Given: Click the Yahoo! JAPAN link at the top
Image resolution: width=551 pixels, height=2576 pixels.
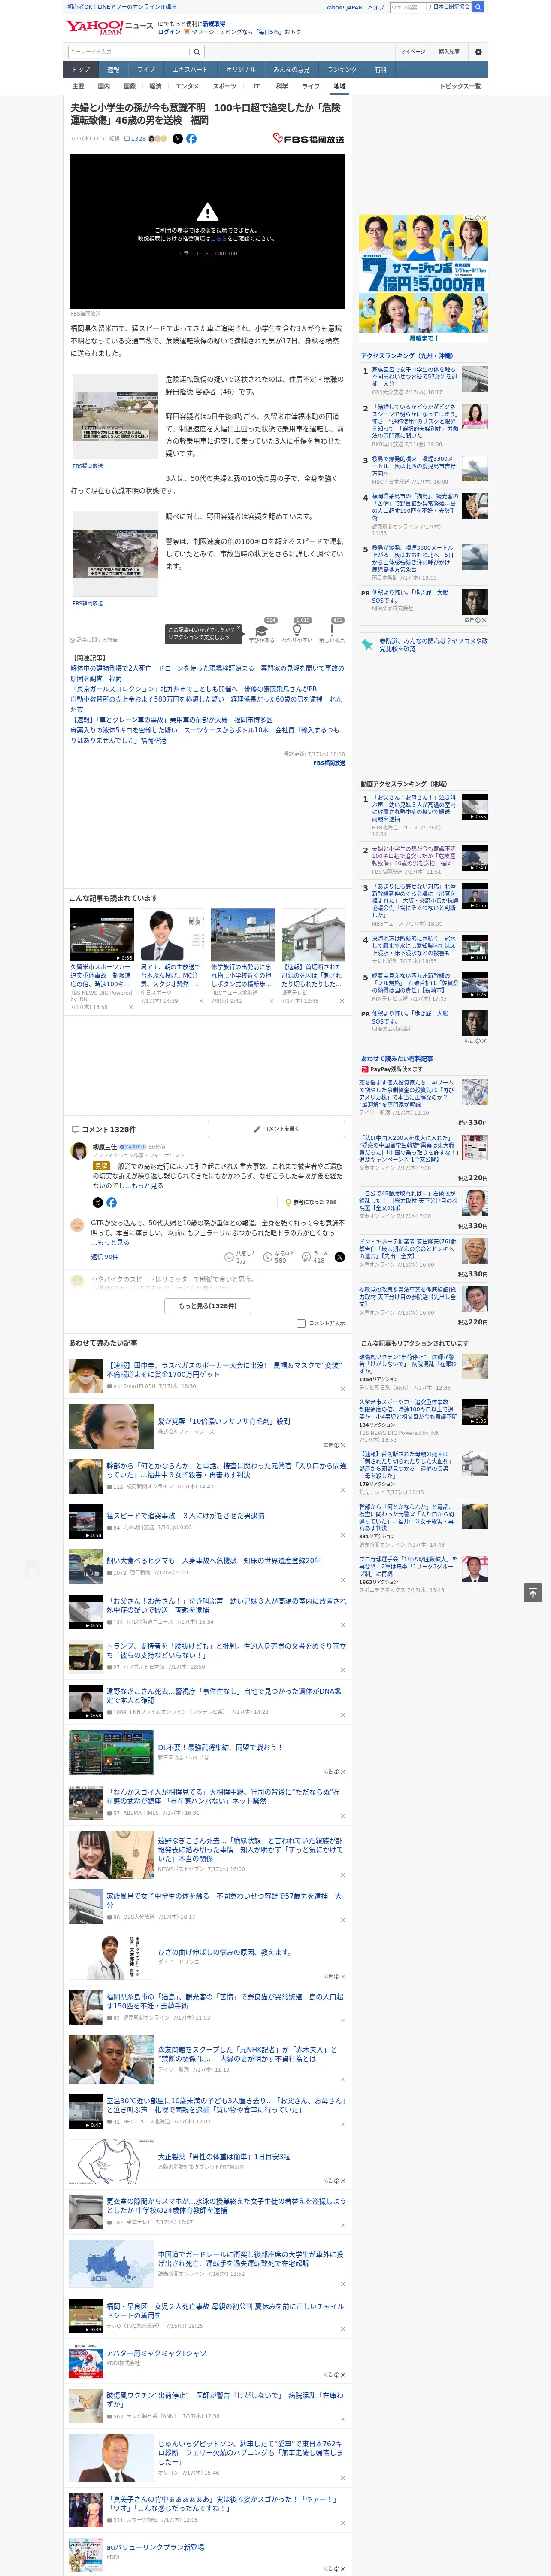Looking at the screenshot, I should point(344,7).
